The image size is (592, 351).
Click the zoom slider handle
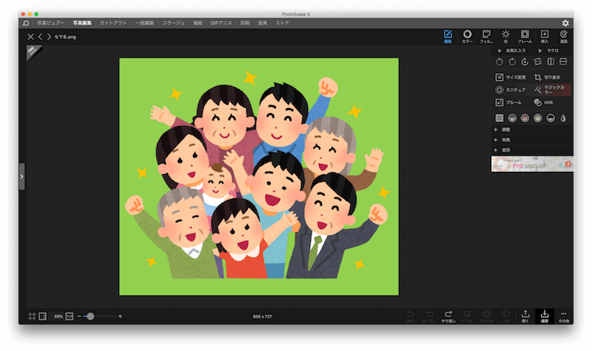90,316
